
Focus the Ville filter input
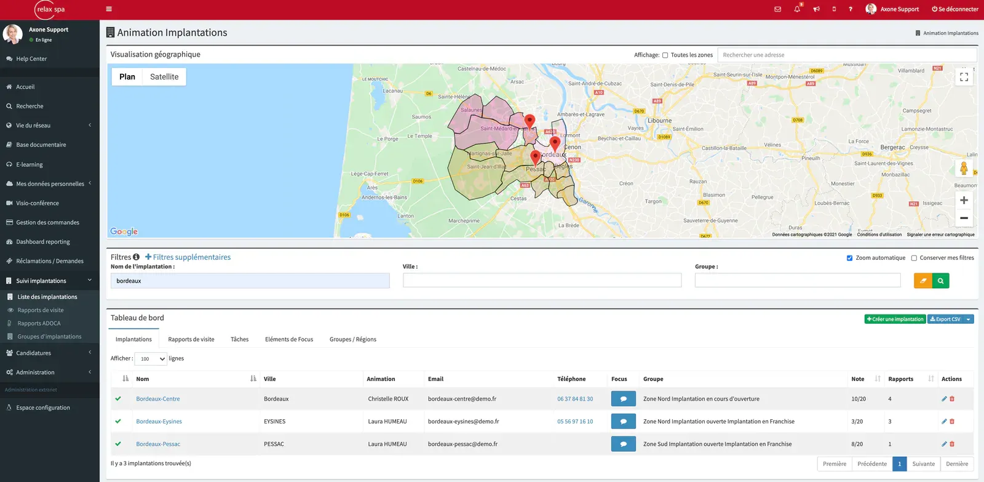[x=542, y=281]
